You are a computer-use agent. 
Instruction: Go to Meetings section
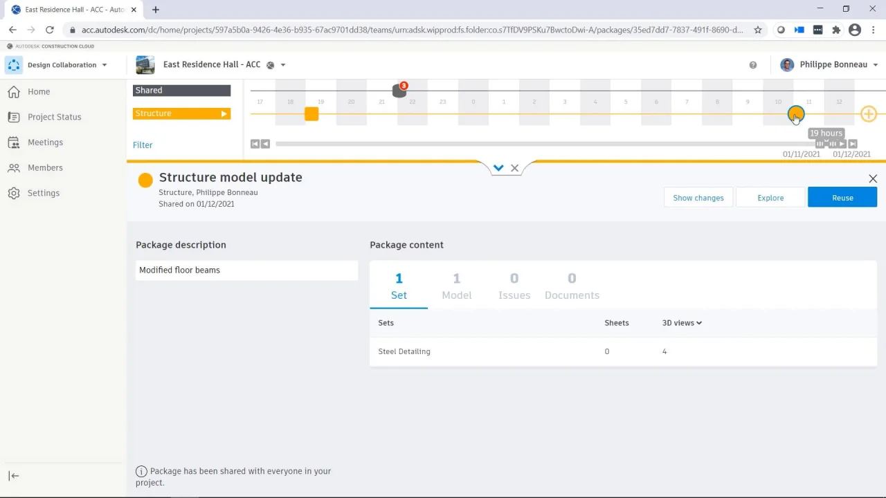(45, 142)
